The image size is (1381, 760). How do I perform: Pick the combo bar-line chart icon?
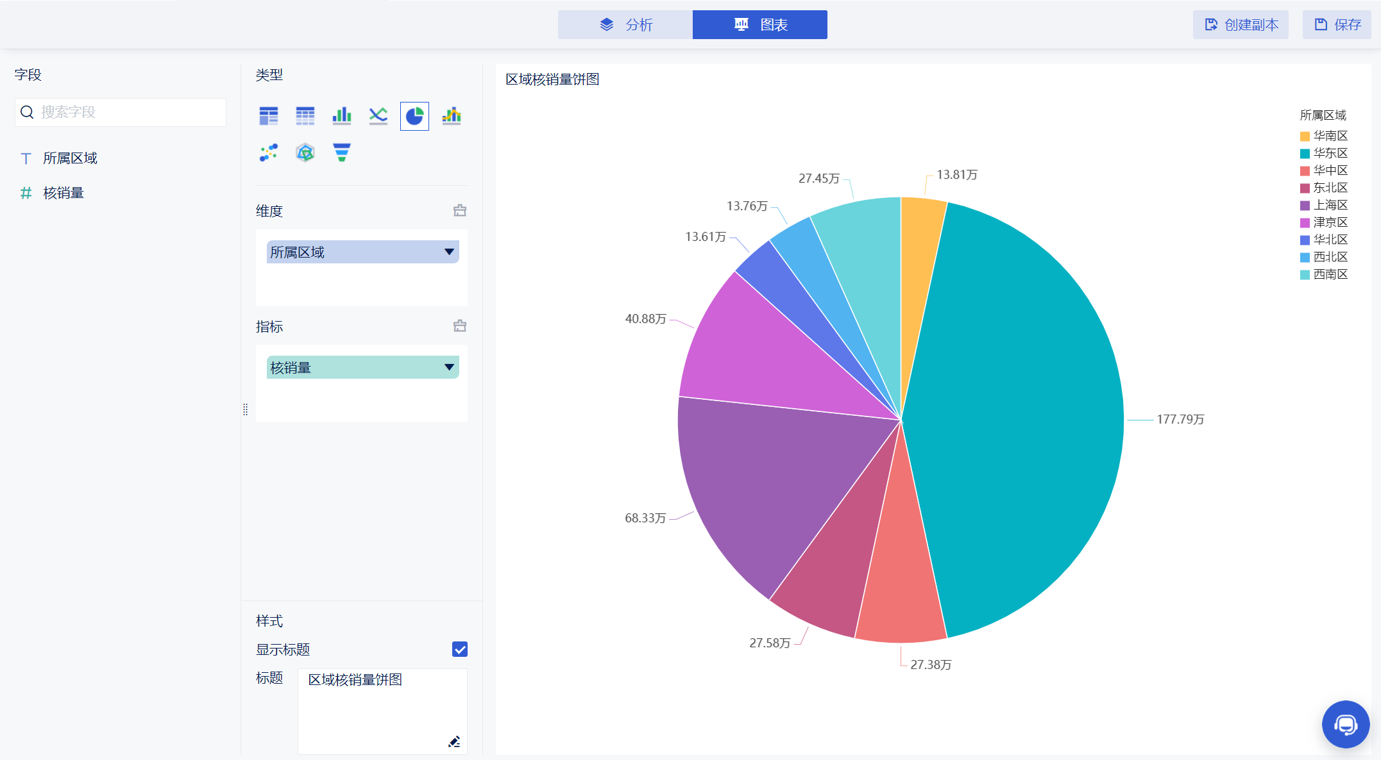click(x=452, y=116)
